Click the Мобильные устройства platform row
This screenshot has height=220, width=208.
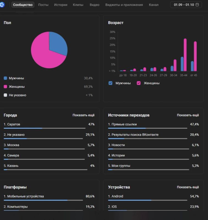(49, 197)
